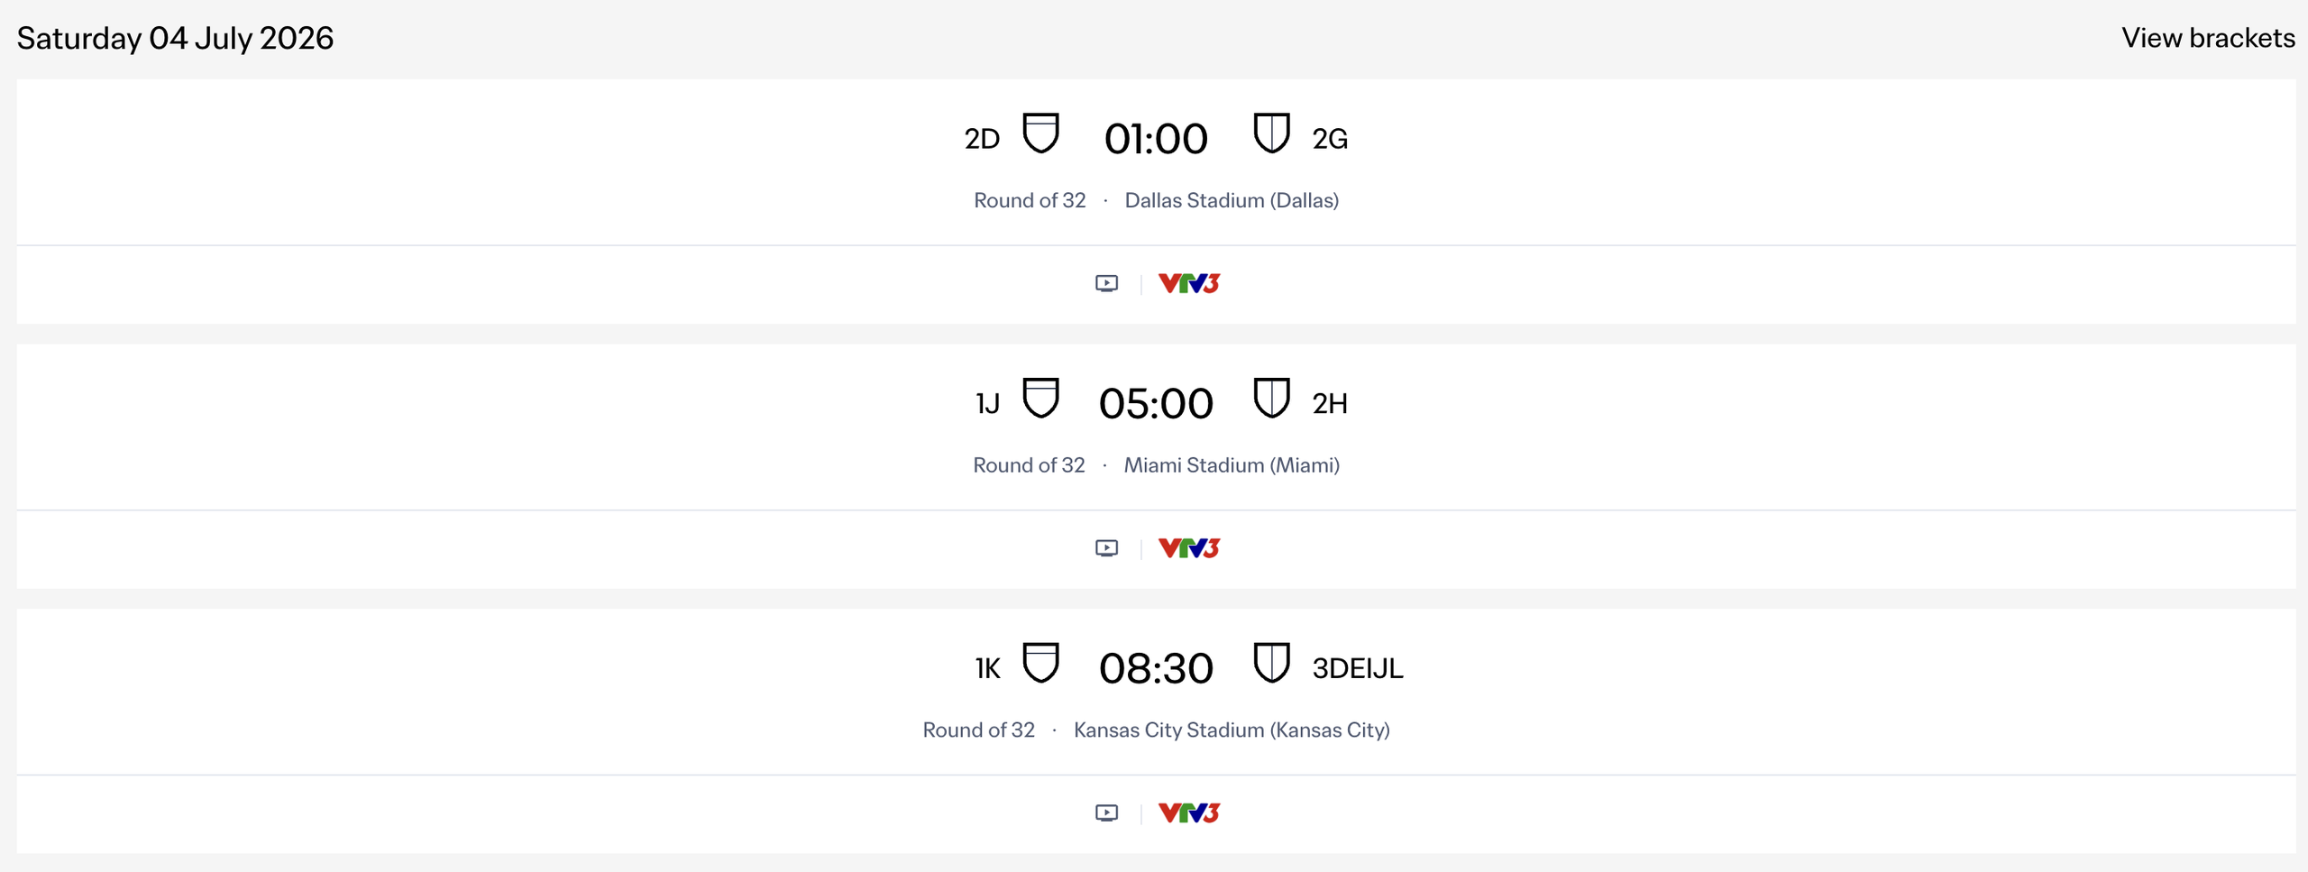Screen dimensions: 2308x872
Task: Click the VTV3 logo for the 01:00 match
Action: click(x=1188, y=283)
